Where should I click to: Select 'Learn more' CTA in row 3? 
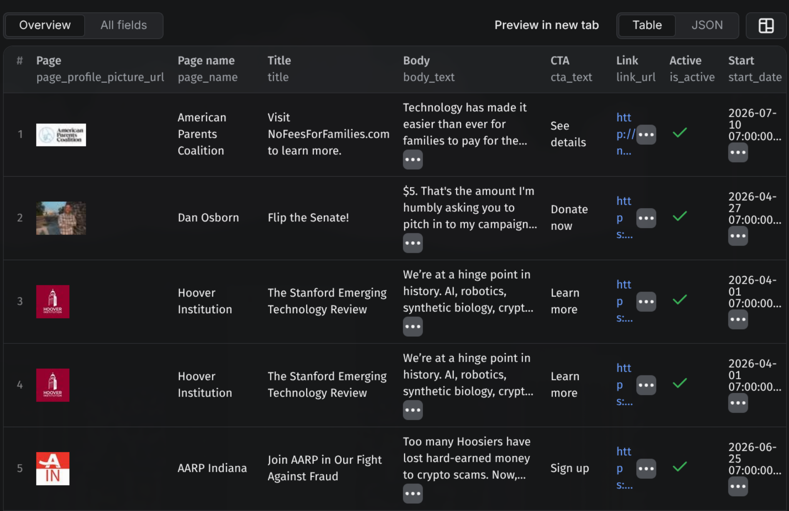coord(565,301)
